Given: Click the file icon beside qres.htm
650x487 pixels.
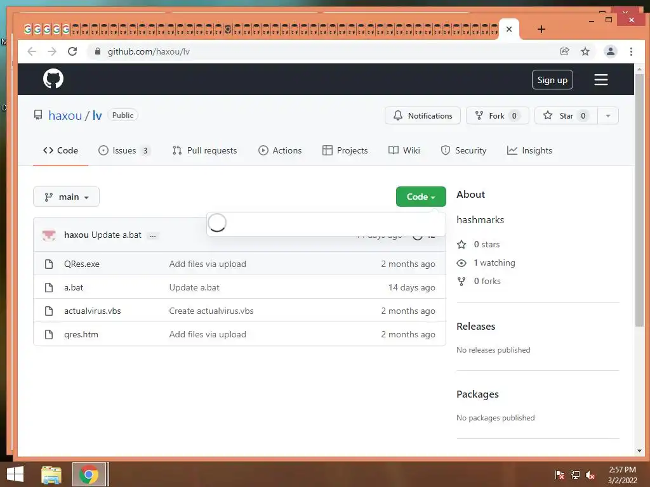Looking at the screenshot, I should tap(49, 334).
